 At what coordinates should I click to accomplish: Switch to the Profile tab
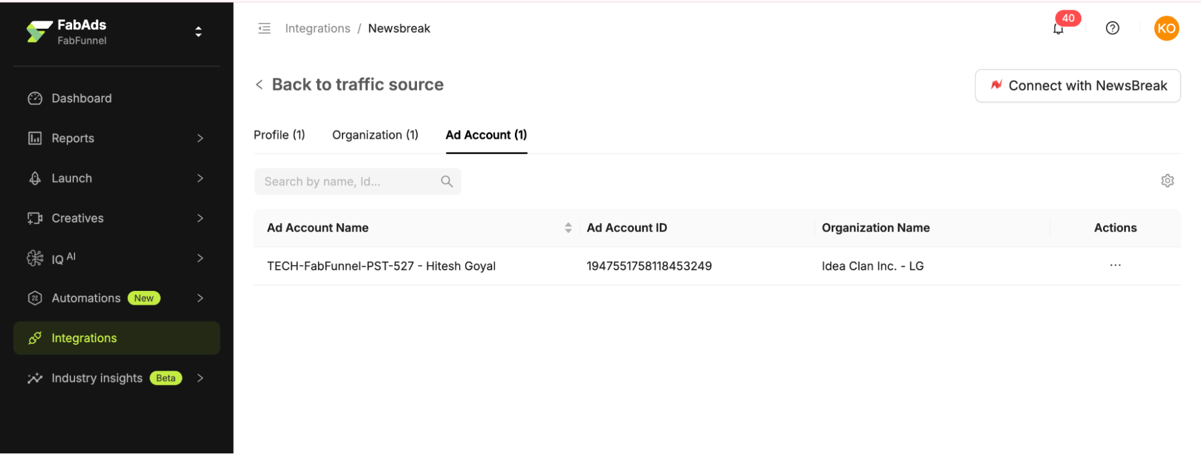coord(279,135)
